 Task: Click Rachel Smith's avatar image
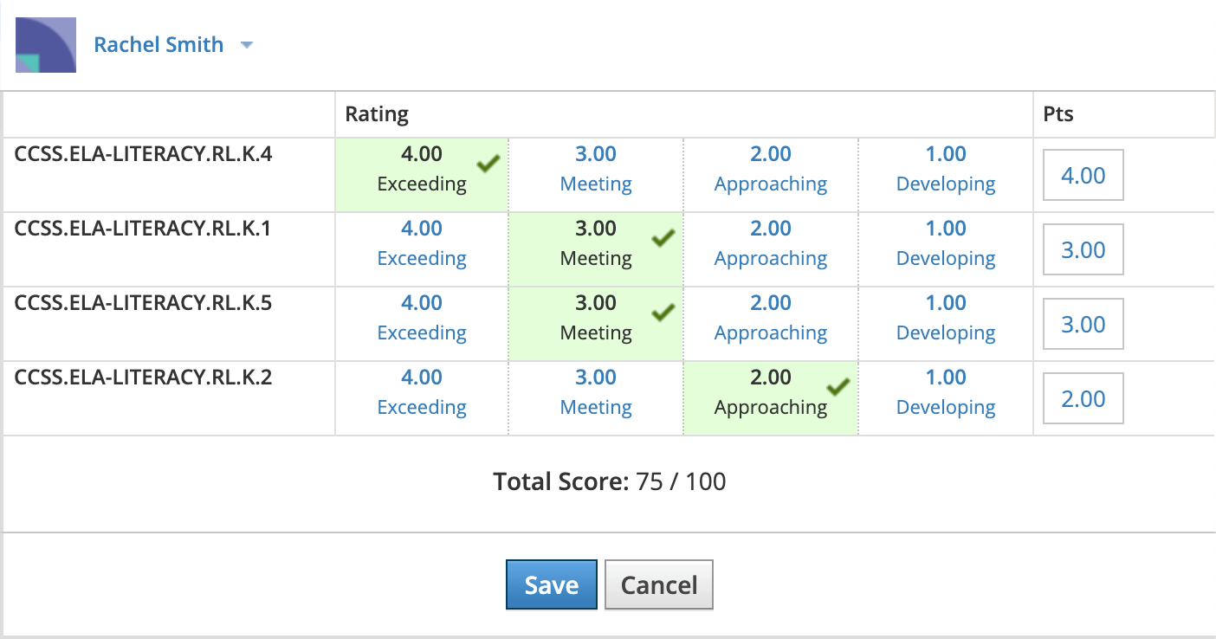coord(46,45)
